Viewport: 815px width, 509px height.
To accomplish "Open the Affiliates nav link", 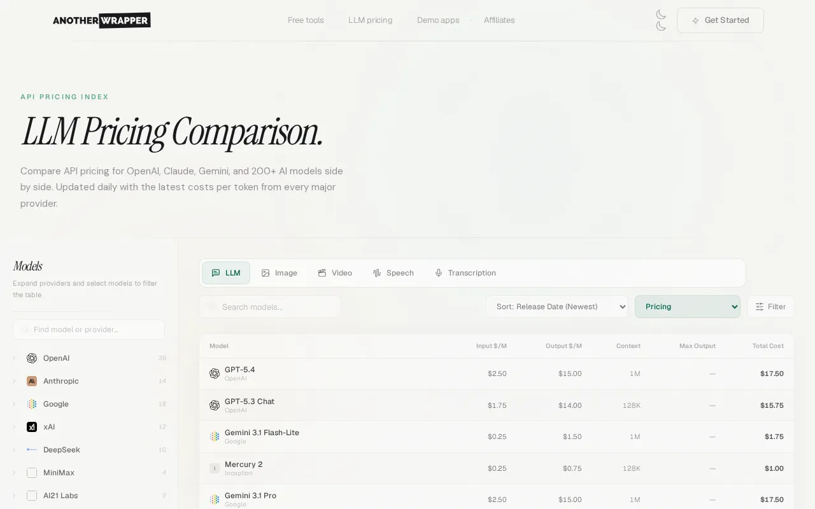I will (x=499, y=20).
